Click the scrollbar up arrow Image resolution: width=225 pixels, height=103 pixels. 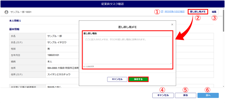click(x=223, y=9)
